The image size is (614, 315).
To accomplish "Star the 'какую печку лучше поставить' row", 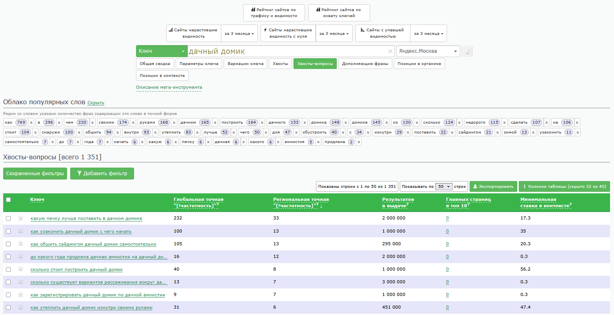I will click(21, 218).
